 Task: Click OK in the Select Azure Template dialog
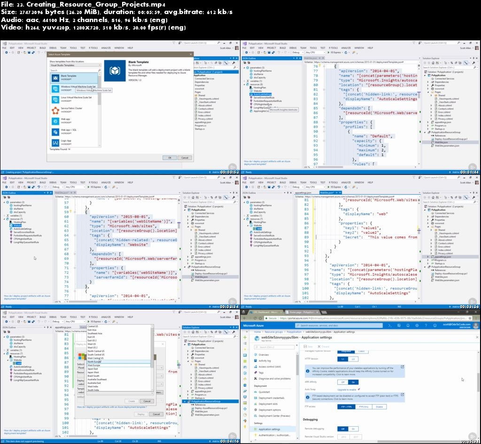[170, 158]
